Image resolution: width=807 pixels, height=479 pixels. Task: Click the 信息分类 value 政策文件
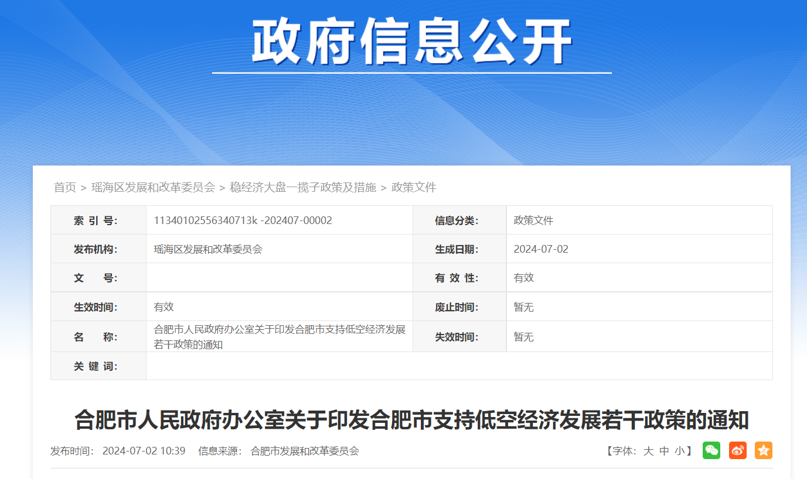[533, 220]
